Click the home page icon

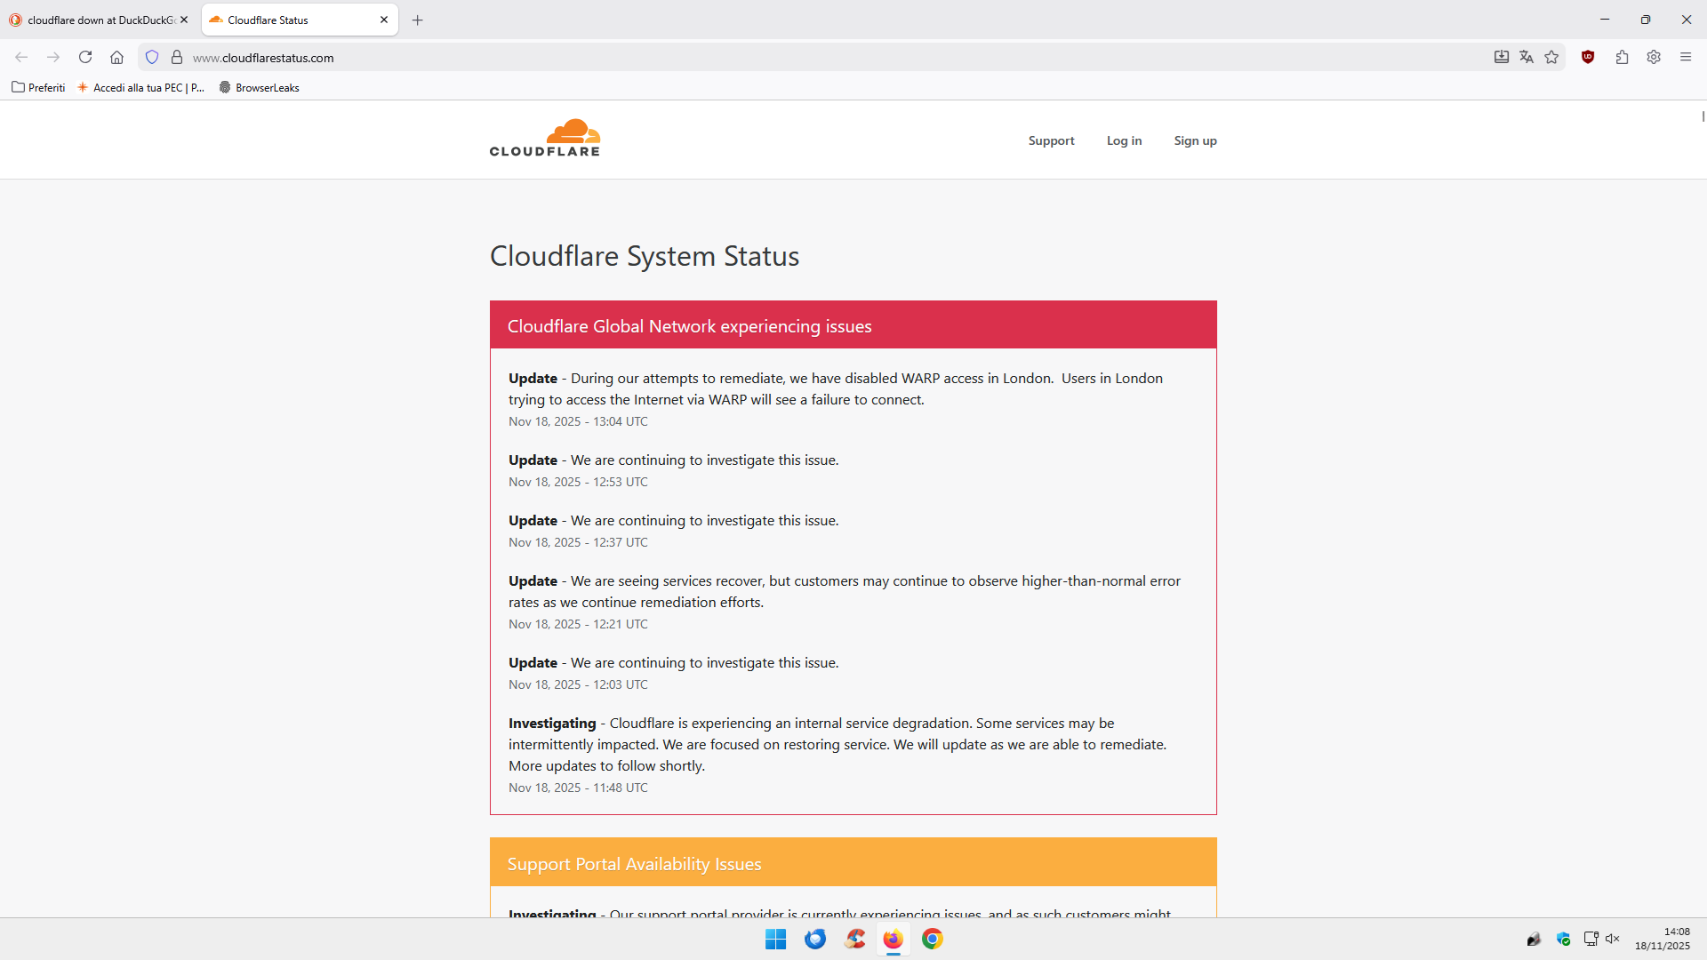point(116,57)
